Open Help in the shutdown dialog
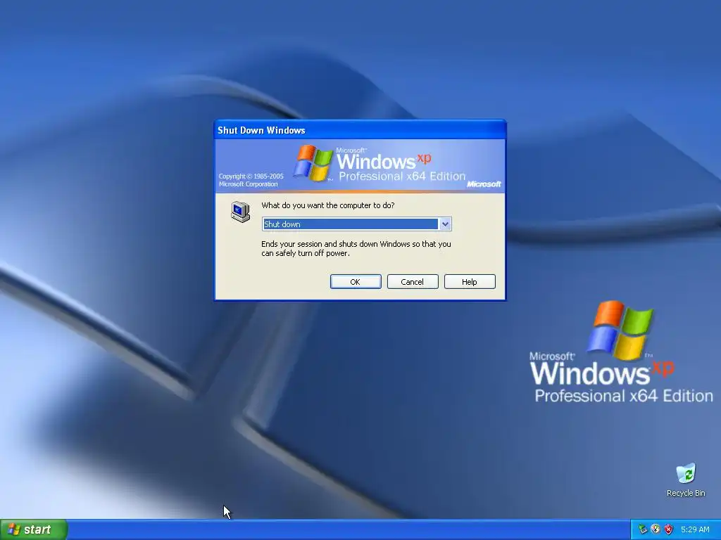 [470, 281]
